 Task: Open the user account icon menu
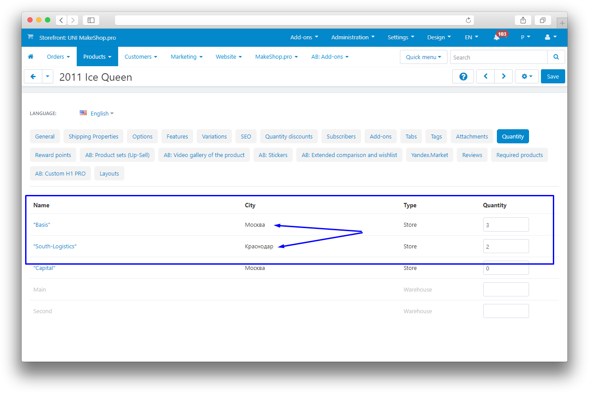(x=551, y=37)
